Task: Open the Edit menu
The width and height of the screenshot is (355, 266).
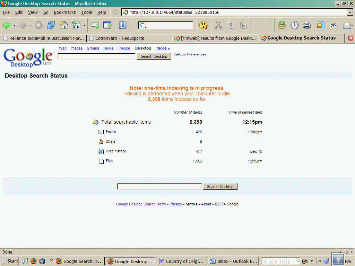Action: pyautogui.click(x=19, y=12)
